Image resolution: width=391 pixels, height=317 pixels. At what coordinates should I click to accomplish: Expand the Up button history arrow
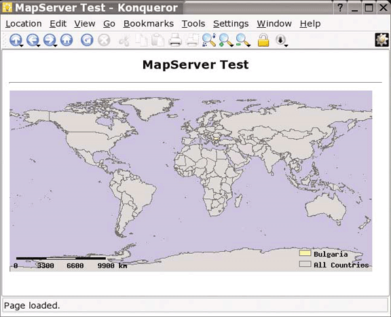coord(22,45)
